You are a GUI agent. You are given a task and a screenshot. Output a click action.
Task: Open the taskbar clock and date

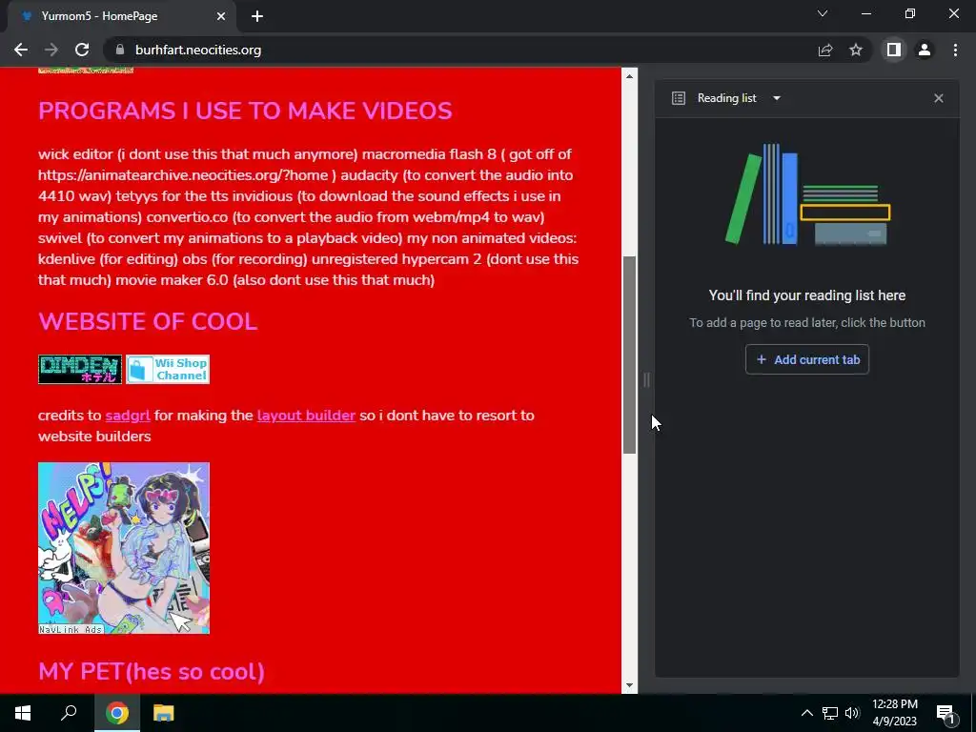[x=894, y=713]
